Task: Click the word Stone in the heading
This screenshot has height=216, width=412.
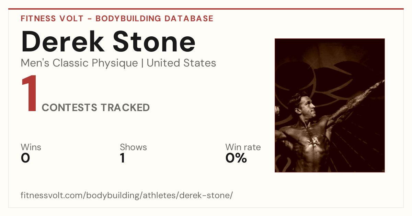Action: coord(154,42)
